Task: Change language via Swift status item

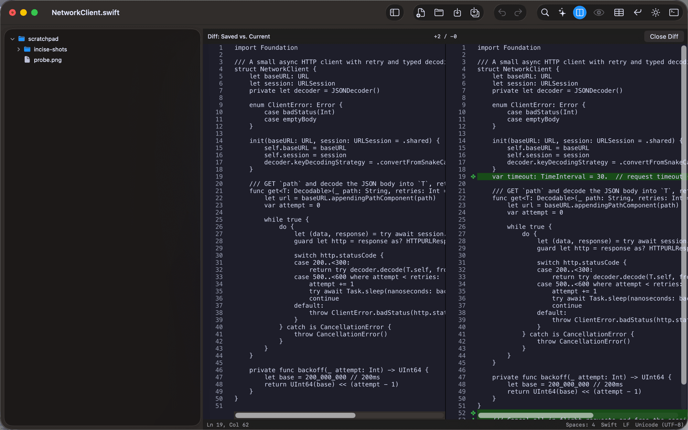Action: coord(609,425)
